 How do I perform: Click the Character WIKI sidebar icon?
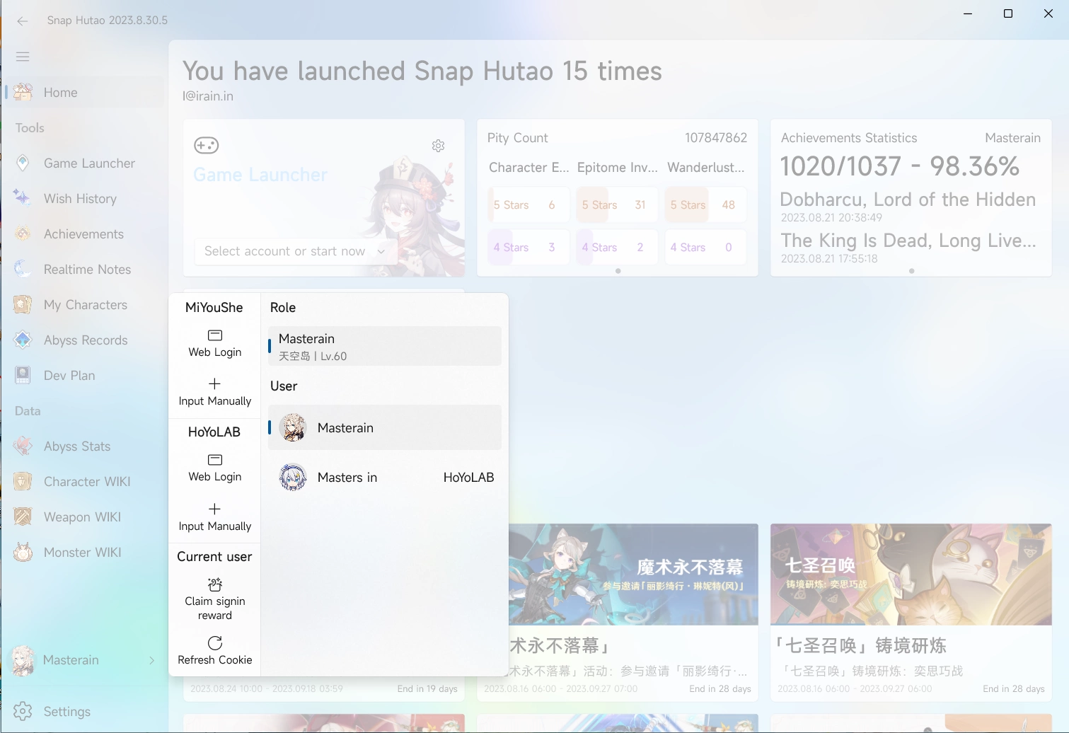tap(23, 482)
